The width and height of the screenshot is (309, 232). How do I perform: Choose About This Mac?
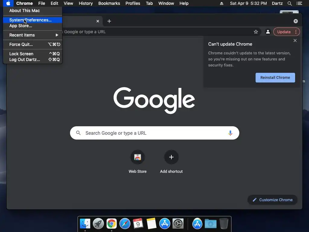[33, 11]
